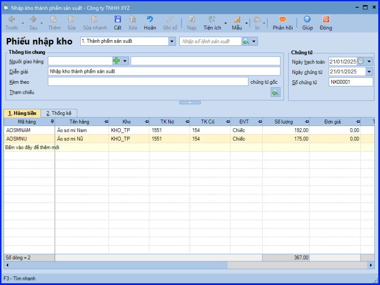Click the Tham chiếu add reference icon

(275, 92)
